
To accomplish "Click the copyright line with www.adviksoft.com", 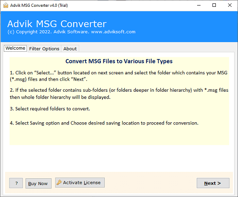I will tap(72, 32).
